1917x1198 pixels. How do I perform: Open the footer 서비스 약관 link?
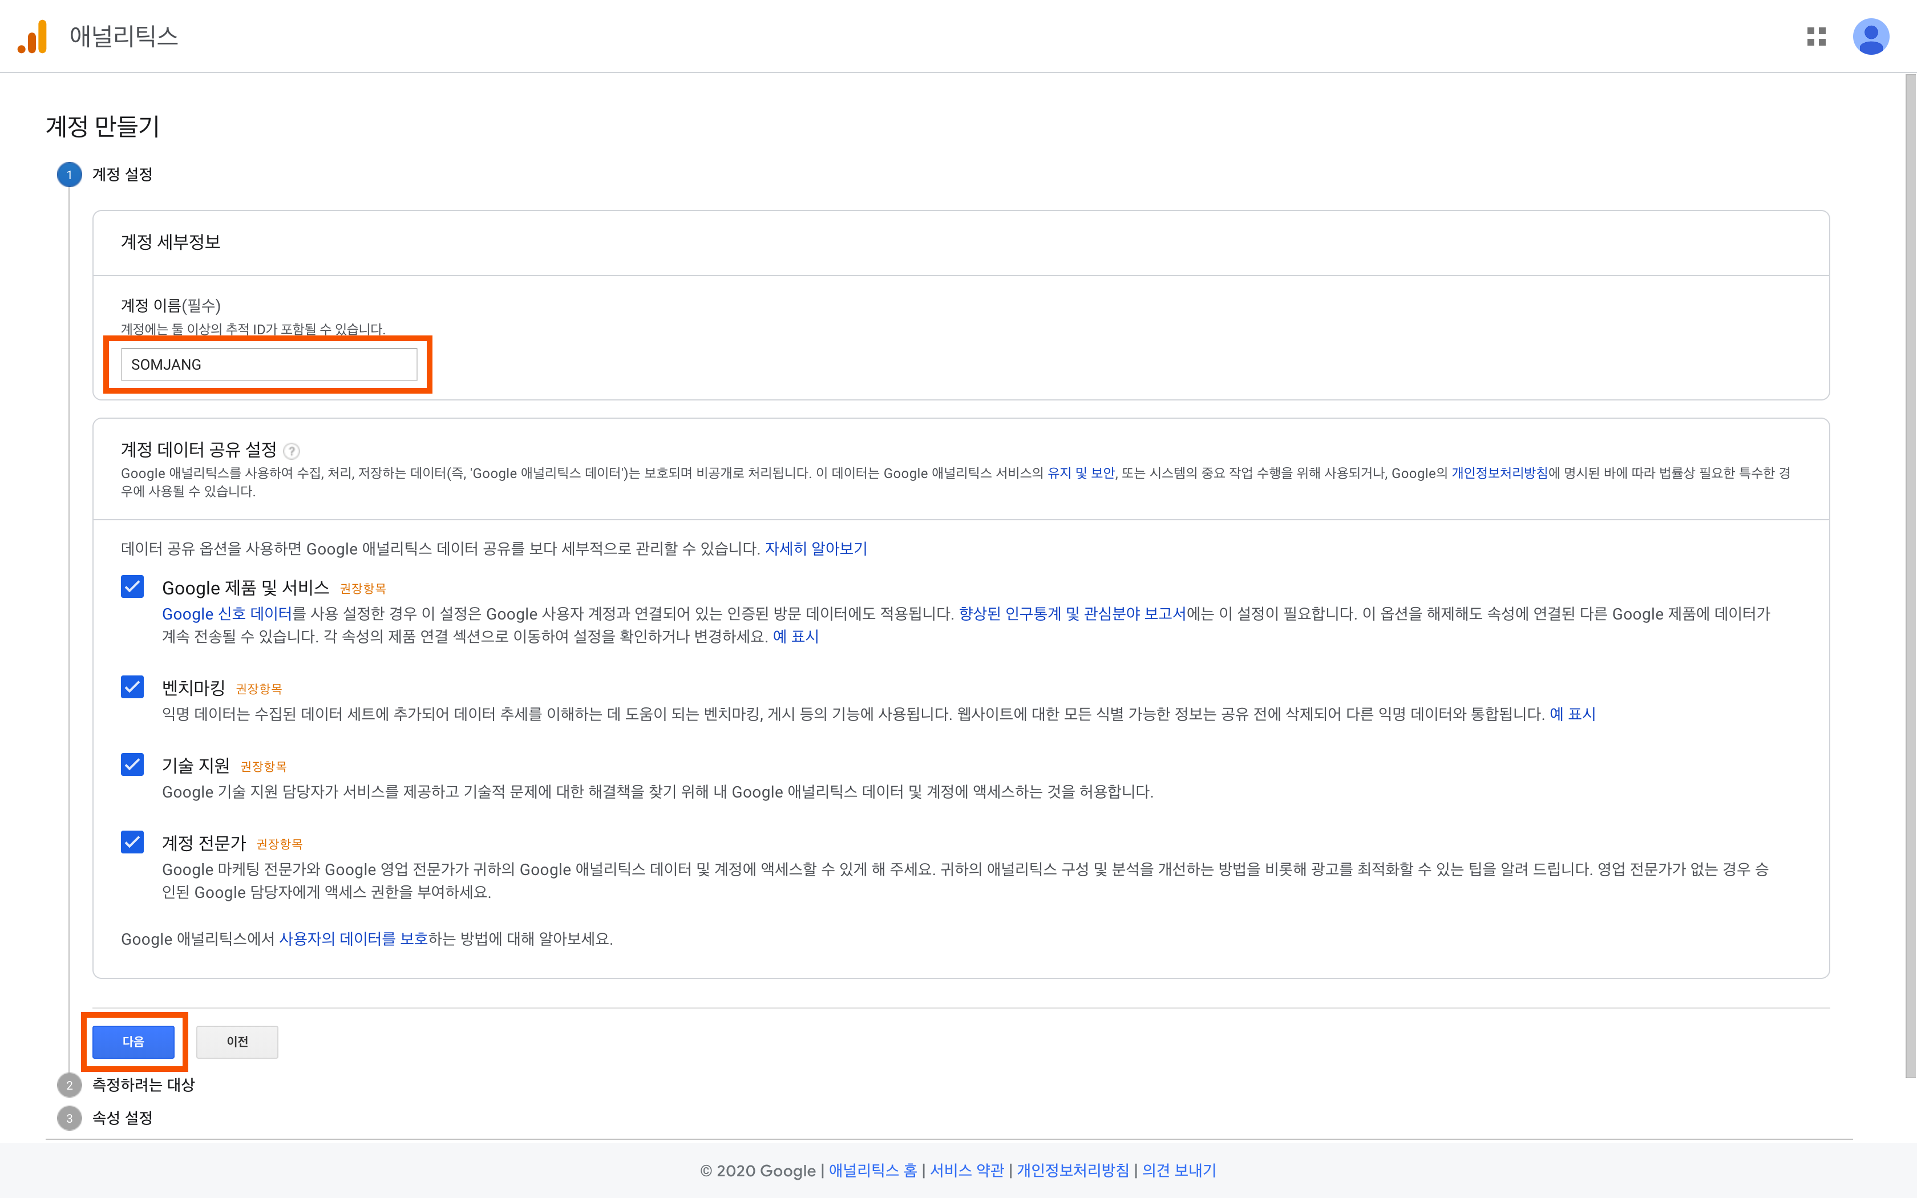[966, 1170]
